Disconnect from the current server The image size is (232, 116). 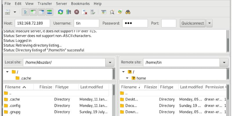coord(85,12)
